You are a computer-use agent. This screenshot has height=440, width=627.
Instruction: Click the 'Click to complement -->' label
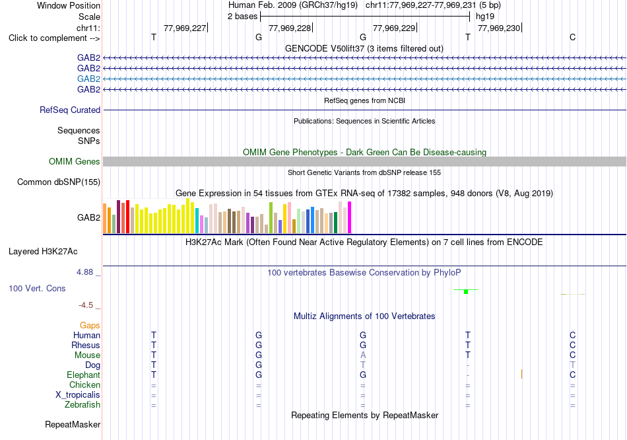54,38
